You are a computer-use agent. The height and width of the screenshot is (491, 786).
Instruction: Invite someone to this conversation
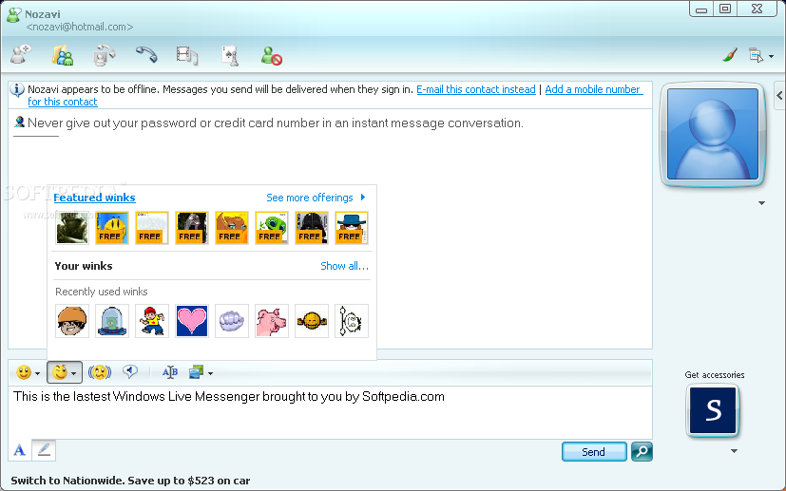click(x=21, y=55)
